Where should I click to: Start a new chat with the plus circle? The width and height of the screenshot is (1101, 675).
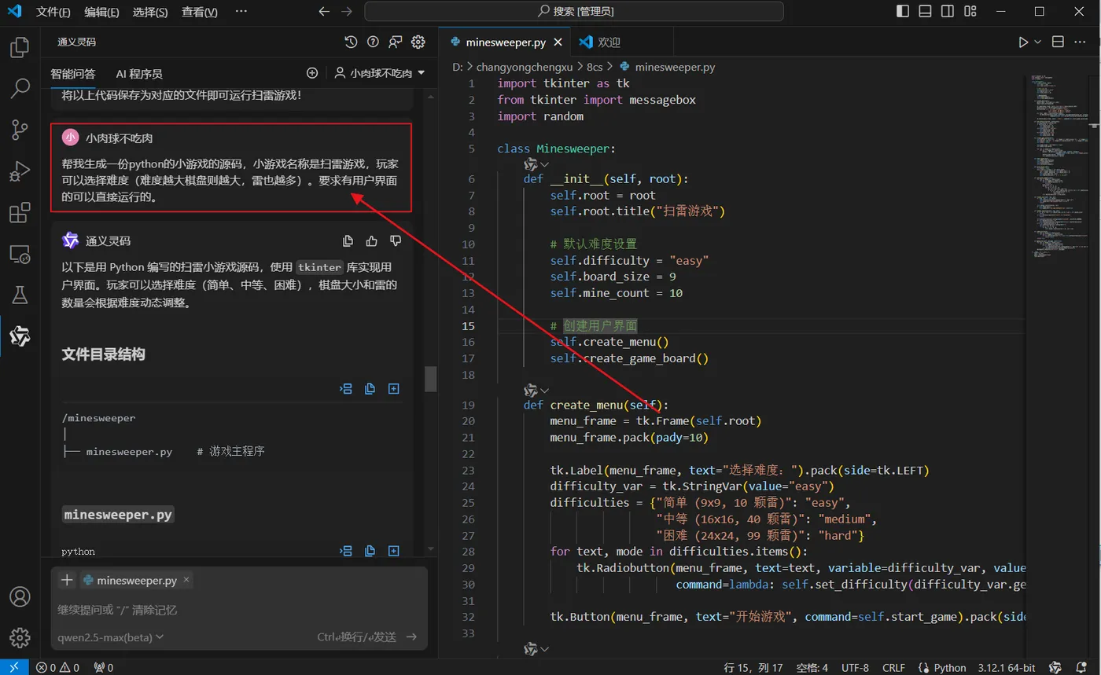tap(312, 73)
